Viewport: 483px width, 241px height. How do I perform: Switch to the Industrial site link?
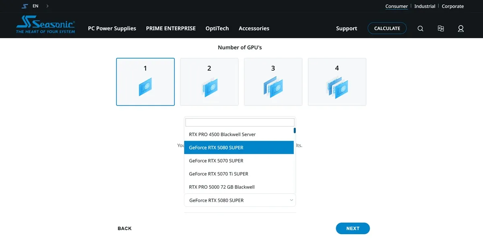(x=425, y=6)
